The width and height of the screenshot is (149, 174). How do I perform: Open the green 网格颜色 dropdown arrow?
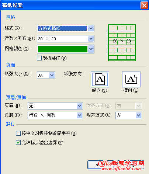91,49
